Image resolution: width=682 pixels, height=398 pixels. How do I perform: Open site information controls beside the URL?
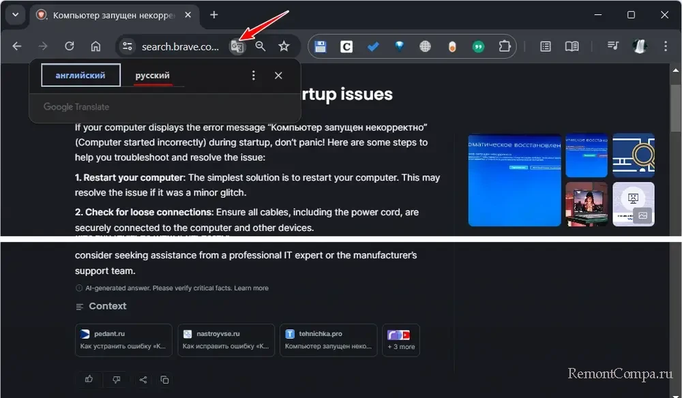point(127,46)
